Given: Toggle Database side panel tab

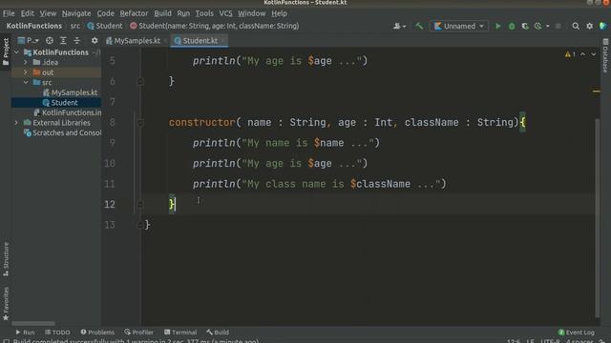Looking at the screenshot, I should coord(605,55).
